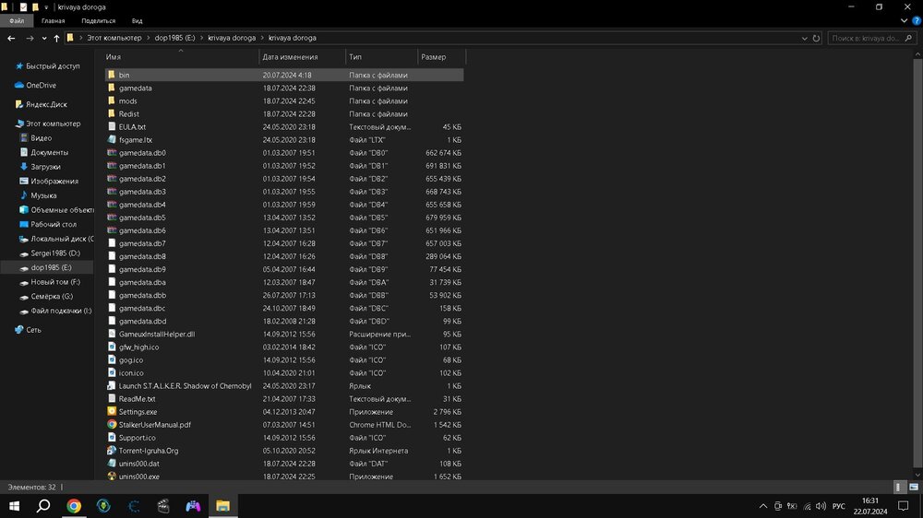
Task: Refresh the current folder view
Action: (816, 38)
